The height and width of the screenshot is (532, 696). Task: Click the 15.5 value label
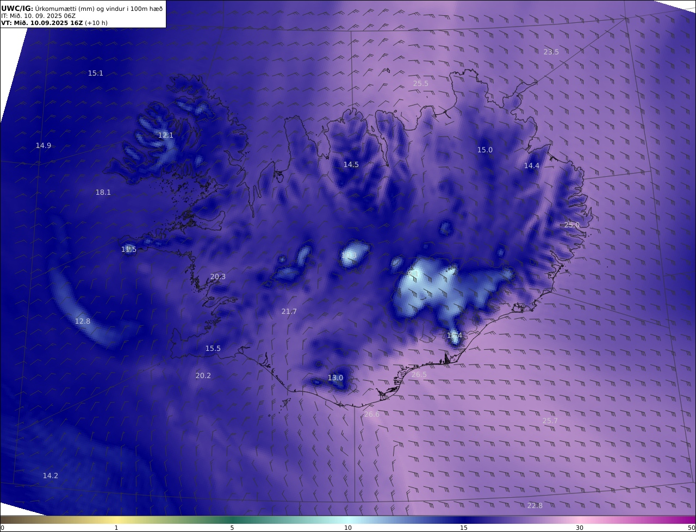pos(213,348)
